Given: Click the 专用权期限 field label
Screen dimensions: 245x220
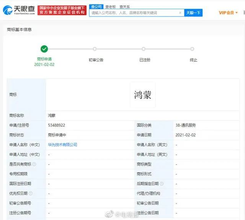Looking at the screenshot, I should tap(18, 174).
